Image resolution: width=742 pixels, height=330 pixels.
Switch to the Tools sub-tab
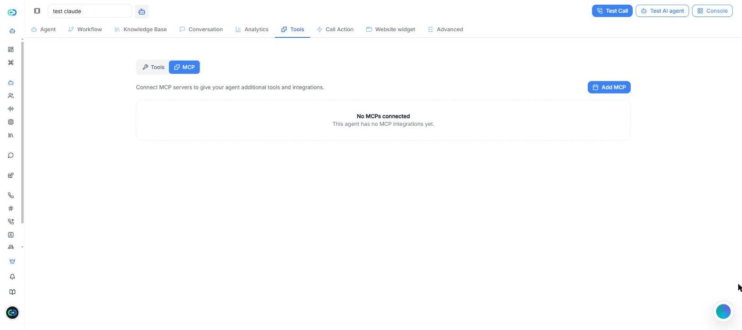(x=153, y=67)
